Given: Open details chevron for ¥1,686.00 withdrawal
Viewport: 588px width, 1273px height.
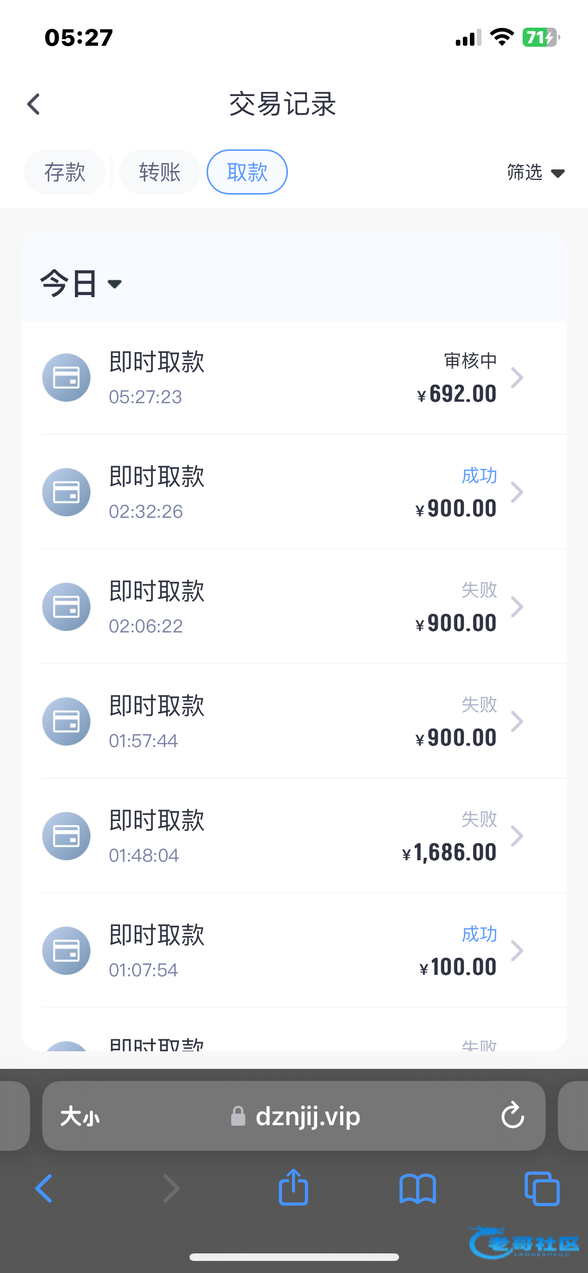Looking at the screenshot, I should [x=517, y=836].
